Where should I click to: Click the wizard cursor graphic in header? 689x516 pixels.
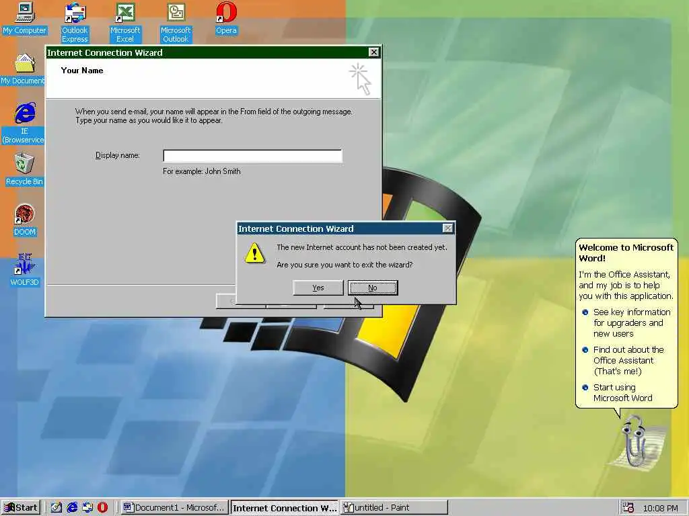pyautogui.click(x=361, y=79)
